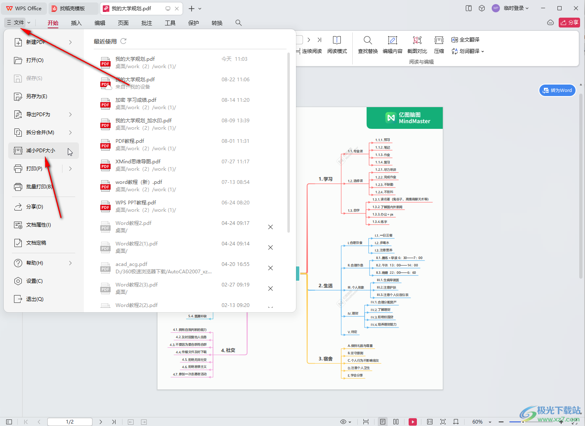Viewport: 585px width, 426px height.
Task: Remove Word教程2(1).pdf from recent list
Action: (x=271, y=247)
